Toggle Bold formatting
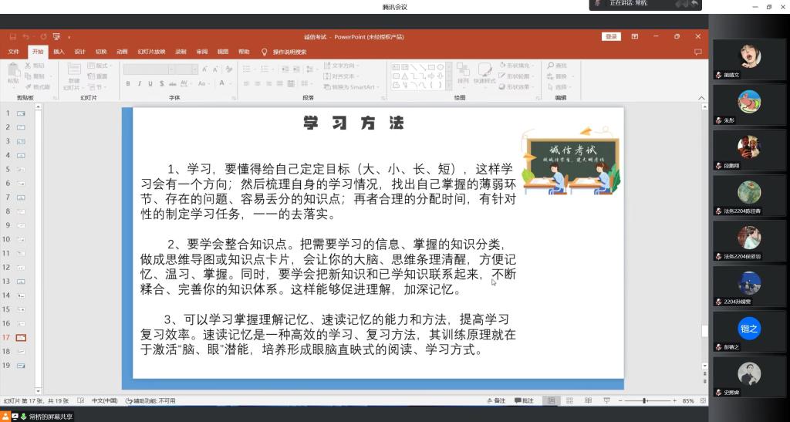790x422 pixels. tap(128, 83)
